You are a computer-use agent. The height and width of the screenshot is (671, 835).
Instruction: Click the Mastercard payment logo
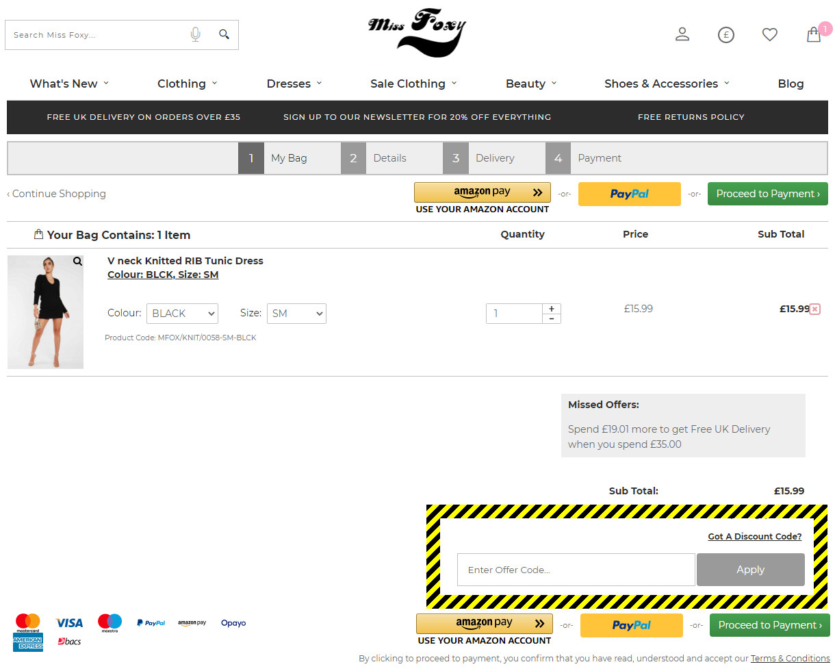click(28, 622)
